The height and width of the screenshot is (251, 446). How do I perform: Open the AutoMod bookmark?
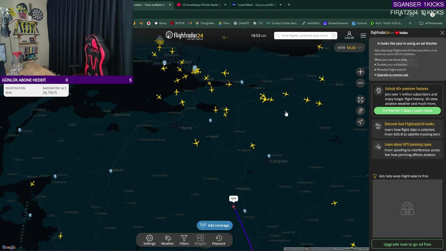(x=311, y=23)
